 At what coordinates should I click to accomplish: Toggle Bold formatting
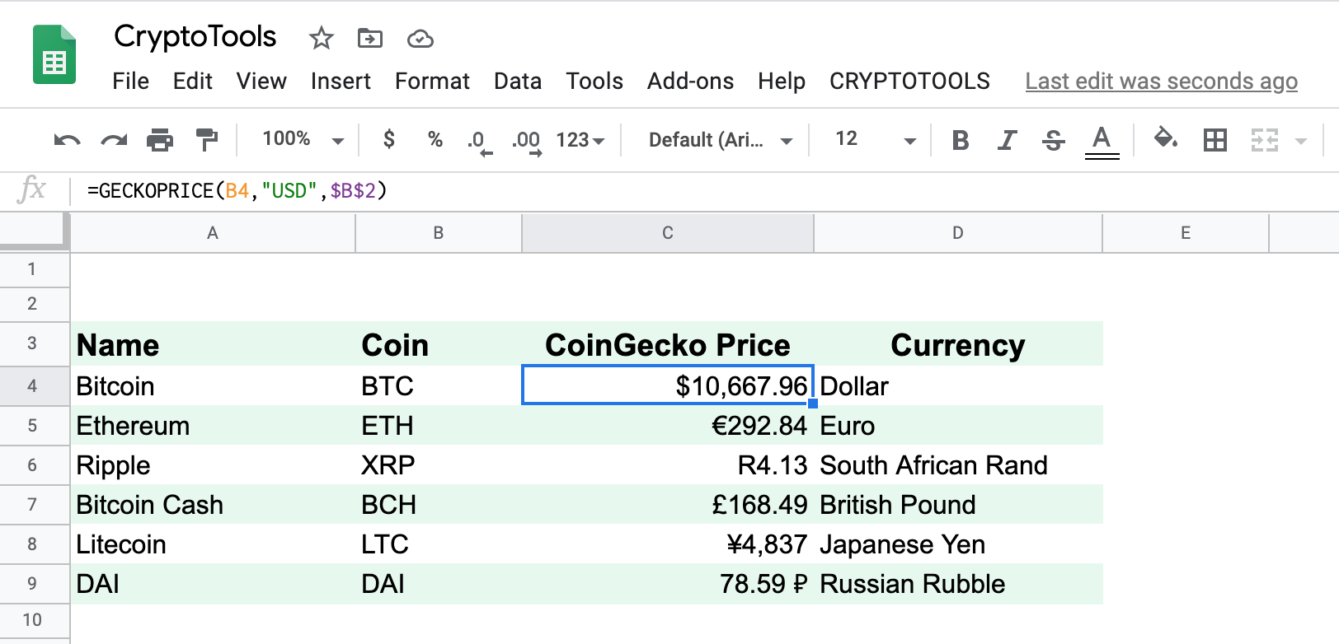[960, 140]
